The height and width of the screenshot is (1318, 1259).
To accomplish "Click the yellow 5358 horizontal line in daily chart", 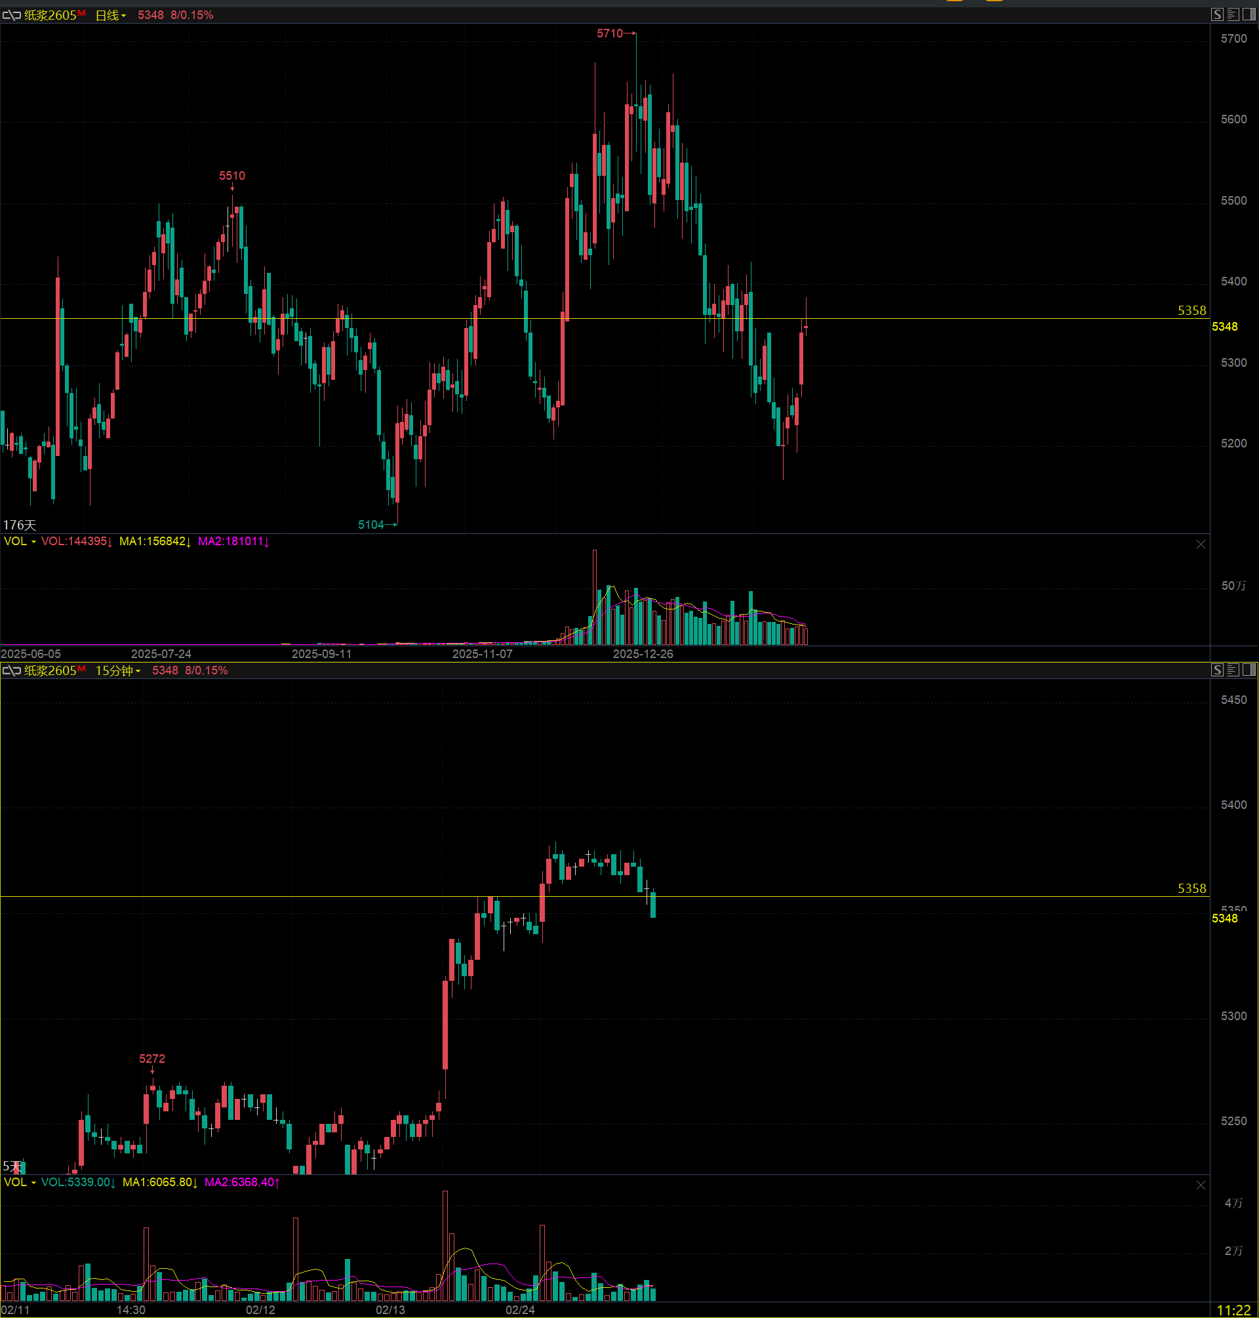I will click(x=1007, y=318).
